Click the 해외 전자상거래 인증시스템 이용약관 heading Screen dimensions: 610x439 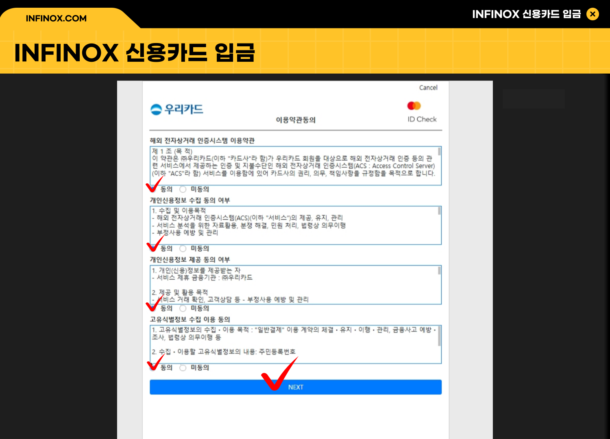(202, 141)
